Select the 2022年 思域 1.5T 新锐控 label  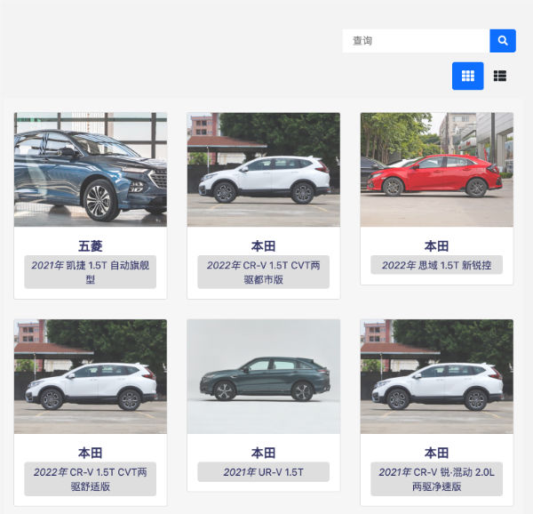[437, 265]
